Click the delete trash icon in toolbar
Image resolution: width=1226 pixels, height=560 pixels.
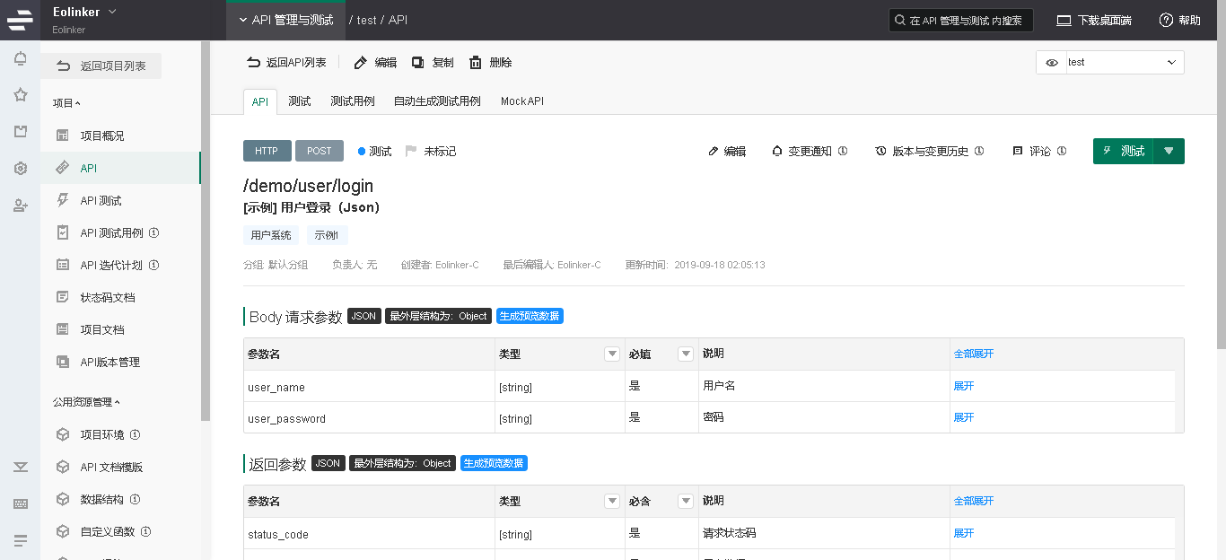tap(476, 63)
